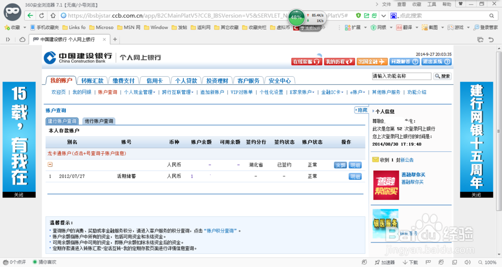Click the 在线客服 online service button
Screen dimensions: 502x267
[306, 62]
